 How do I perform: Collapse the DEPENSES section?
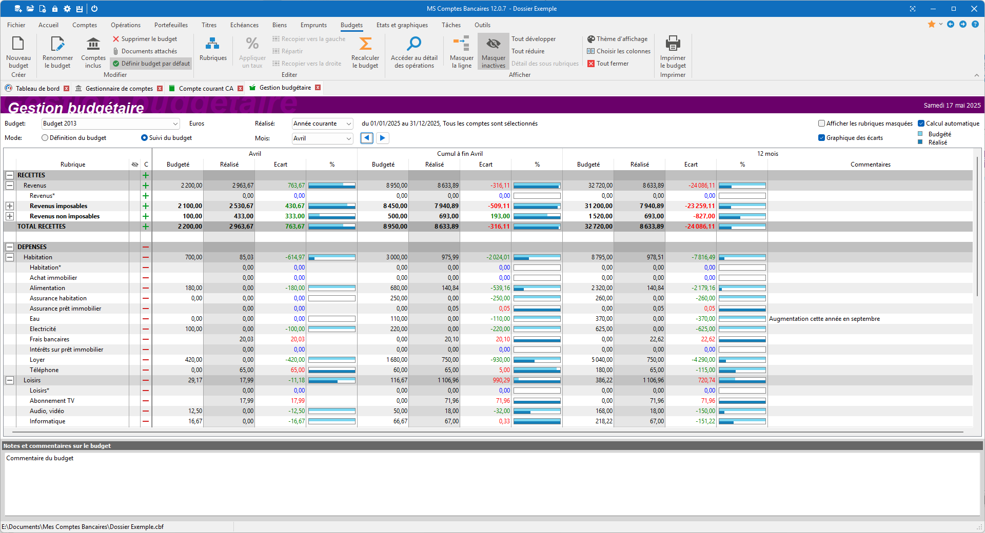click(10, 247)
